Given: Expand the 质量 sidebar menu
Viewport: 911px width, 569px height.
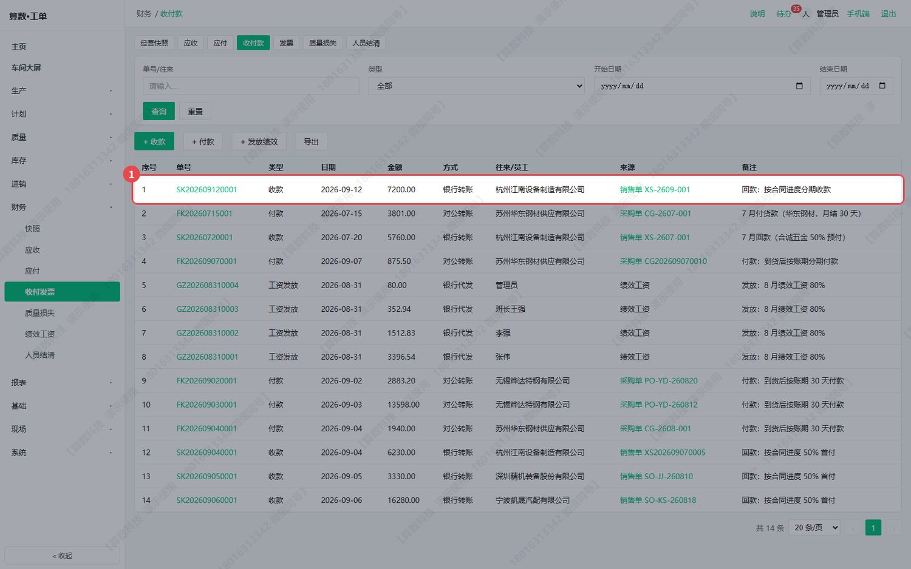Looking at the screenshot, I should point(62,138).
